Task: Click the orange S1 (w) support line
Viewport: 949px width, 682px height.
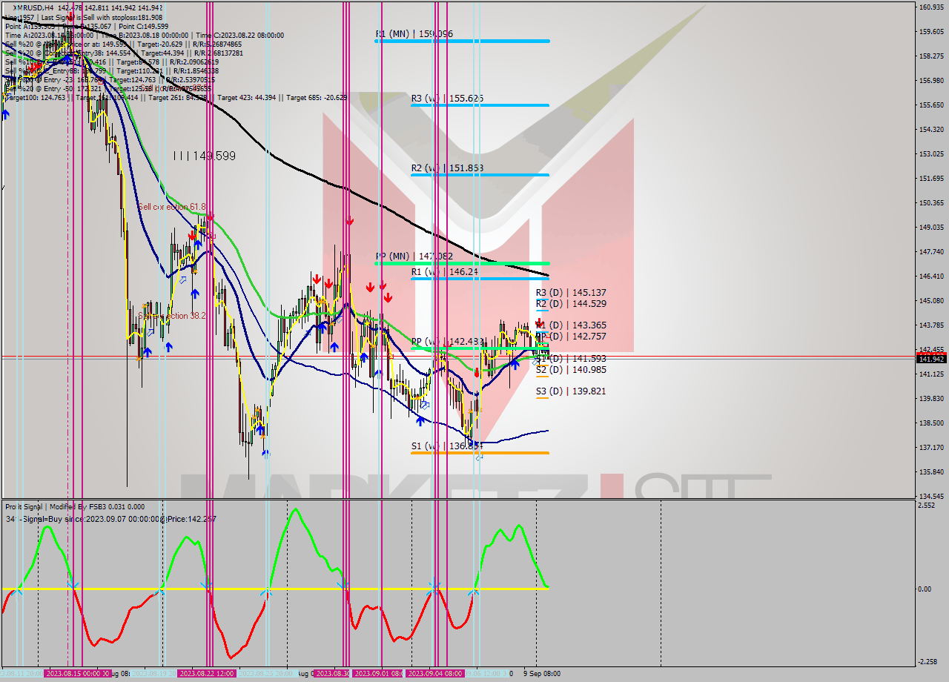Action: tap(480, 452)
